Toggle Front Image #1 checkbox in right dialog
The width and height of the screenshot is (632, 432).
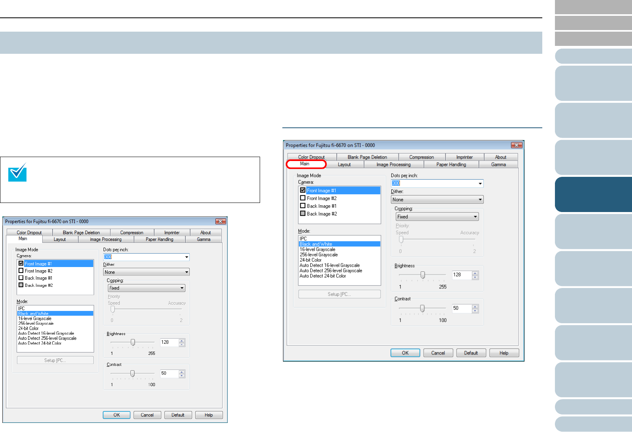click(x=303, y=190)
